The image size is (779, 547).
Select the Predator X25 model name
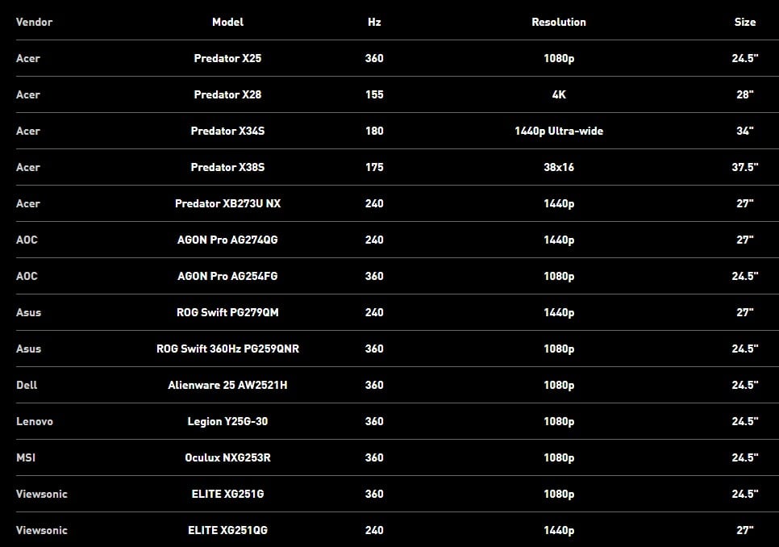click(227, 58)
